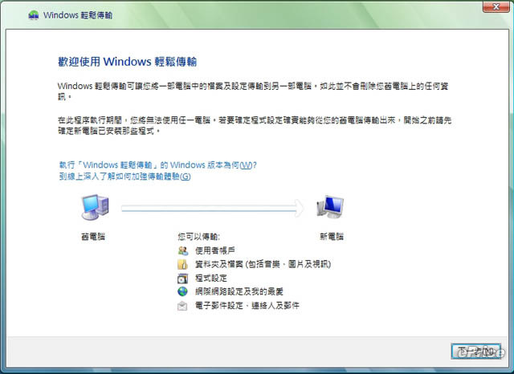Screen dimensions: 514x374
Task: Open link about Windows versions (W)
Action: 157,165
